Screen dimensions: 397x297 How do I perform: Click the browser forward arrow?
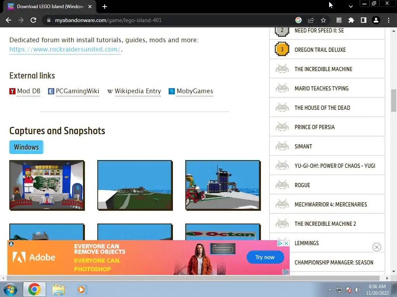pyautogui.click(x=21, y=20)
